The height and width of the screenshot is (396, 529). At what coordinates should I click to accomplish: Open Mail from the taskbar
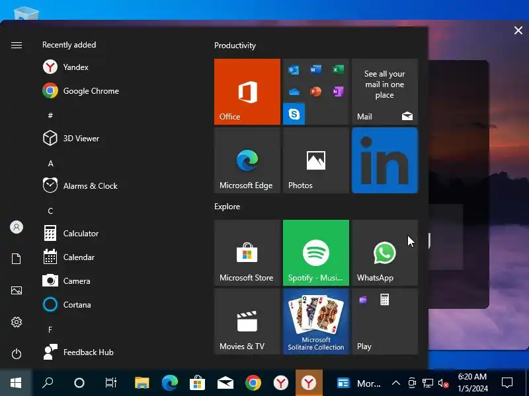coord(225,383)
